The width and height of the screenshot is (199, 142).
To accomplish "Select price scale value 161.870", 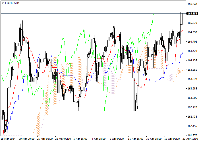I will 192,135.
